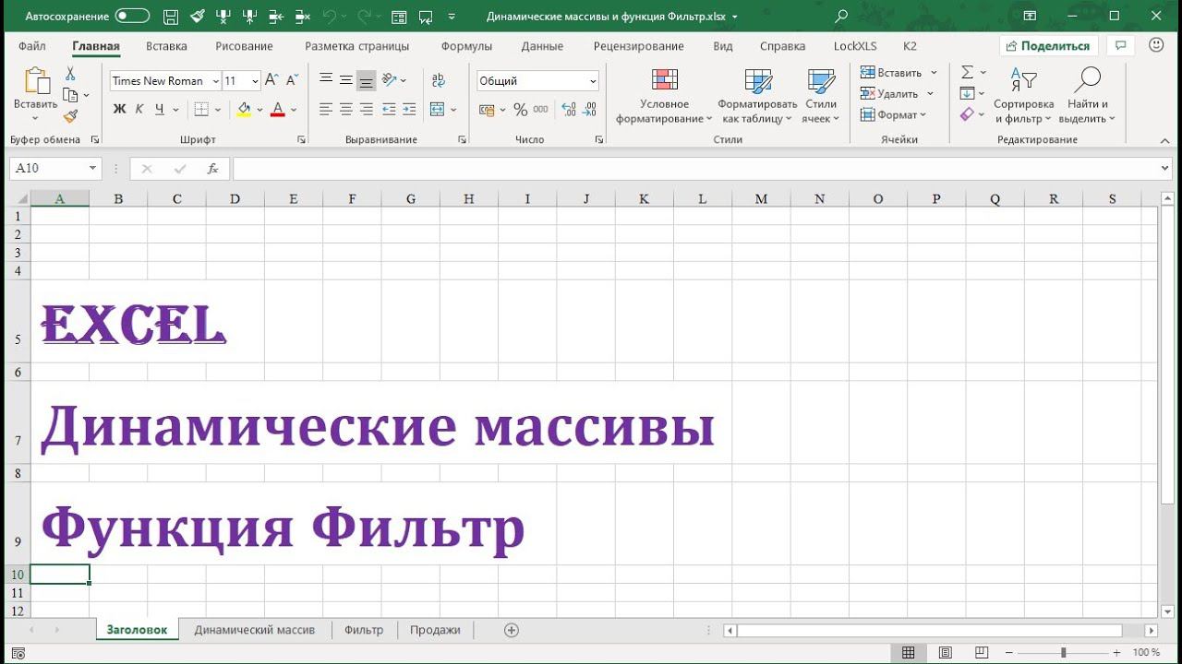Image resolution: width=1182 pixels, height=664 pixels.
Task: Click the zoom slider handle
Action: [1063, 653]
